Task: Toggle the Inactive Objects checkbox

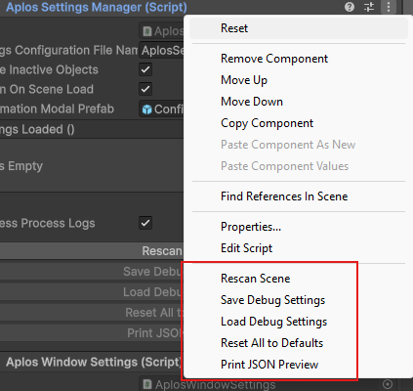Action: tap(145, 69)
